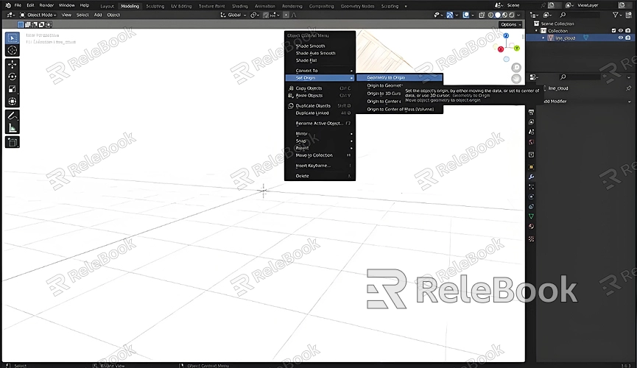This screenshot has height=368, width=637.
Task: Pin the line_cloud properties panel
Action: tap(628, 88)
